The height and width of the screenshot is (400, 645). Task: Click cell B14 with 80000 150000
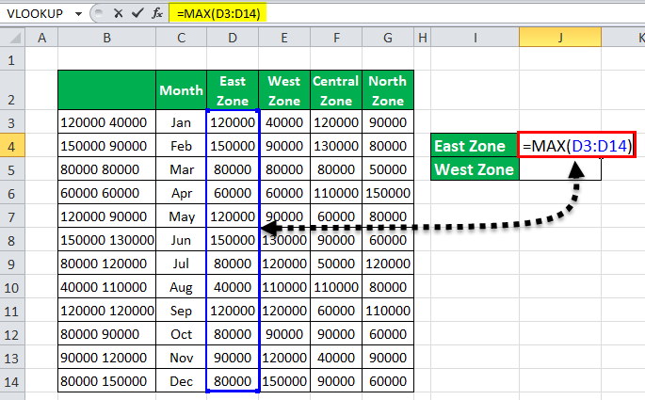coord(107,381)
